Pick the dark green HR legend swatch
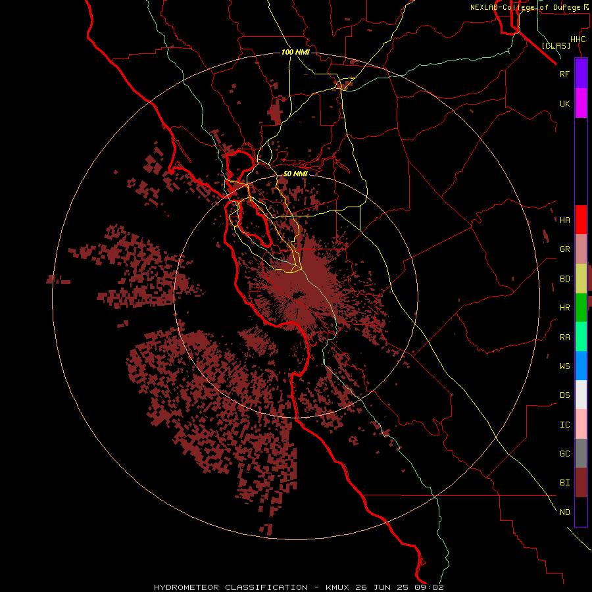 coord(581,308)
